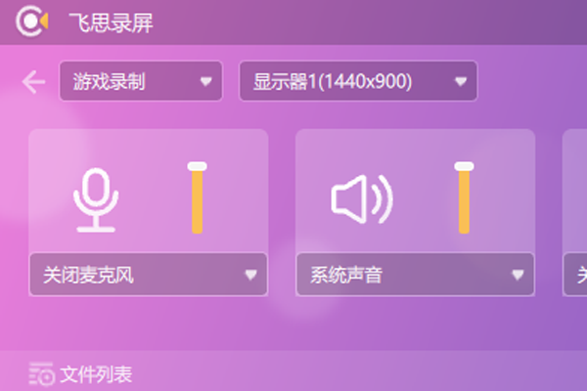
Task: Open the 游戏录制 mode dropdown
Action: [x=141, y=81]
